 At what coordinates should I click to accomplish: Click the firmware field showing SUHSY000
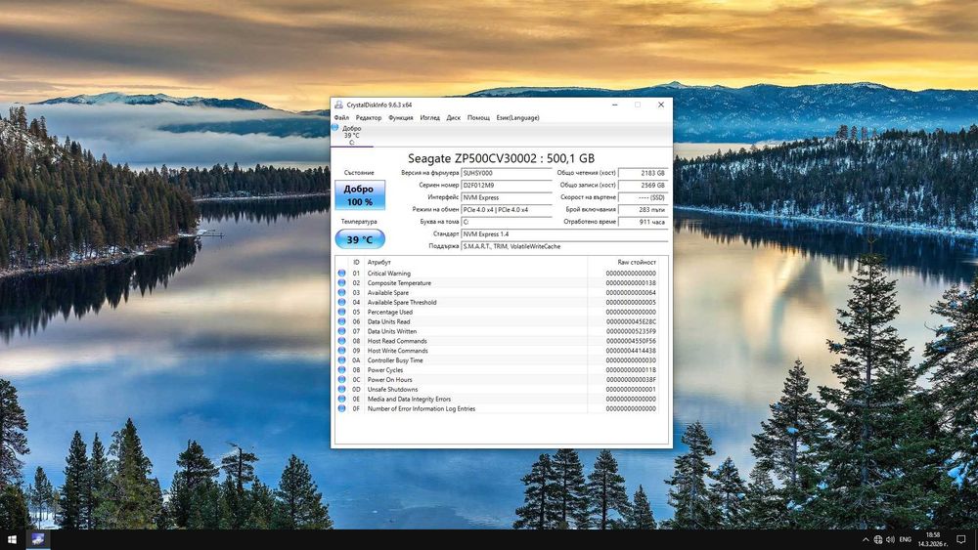point(507,173)
